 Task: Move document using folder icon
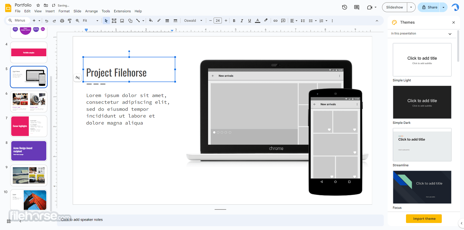point(46,5)
